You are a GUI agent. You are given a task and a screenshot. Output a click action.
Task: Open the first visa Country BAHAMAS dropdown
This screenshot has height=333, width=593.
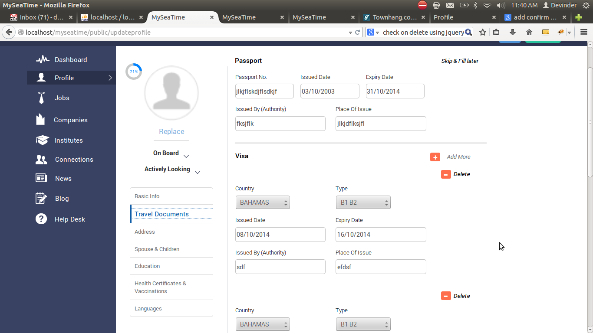[263, 202]
